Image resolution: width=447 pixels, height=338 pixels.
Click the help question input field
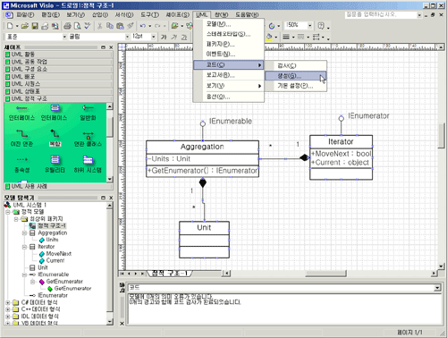(381, 14)
